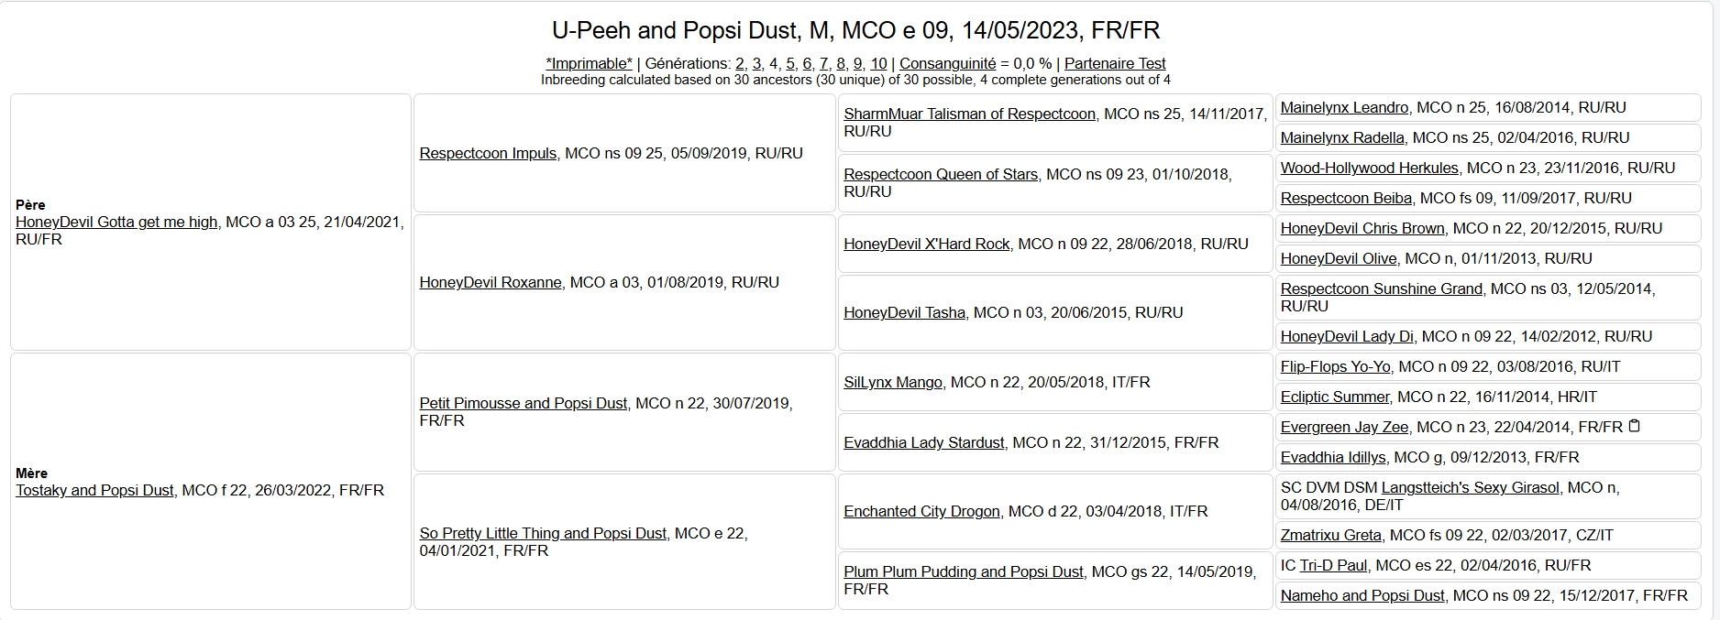Switch to 2 generations view
This screenshot has height=620, width=1720.
(739, 64)
